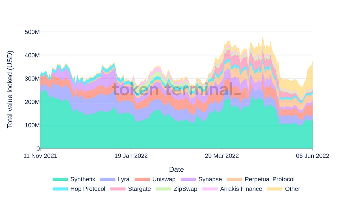Screen dimensions: 353x202
Task: Click the Synapse legend color swatch
Action: point(188,179)
